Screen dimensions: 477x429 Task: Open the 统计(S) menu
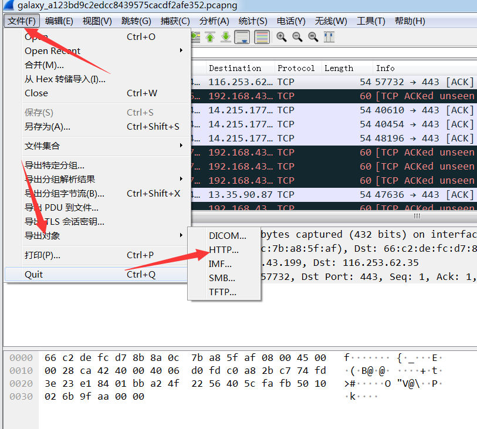click(253, 21)
